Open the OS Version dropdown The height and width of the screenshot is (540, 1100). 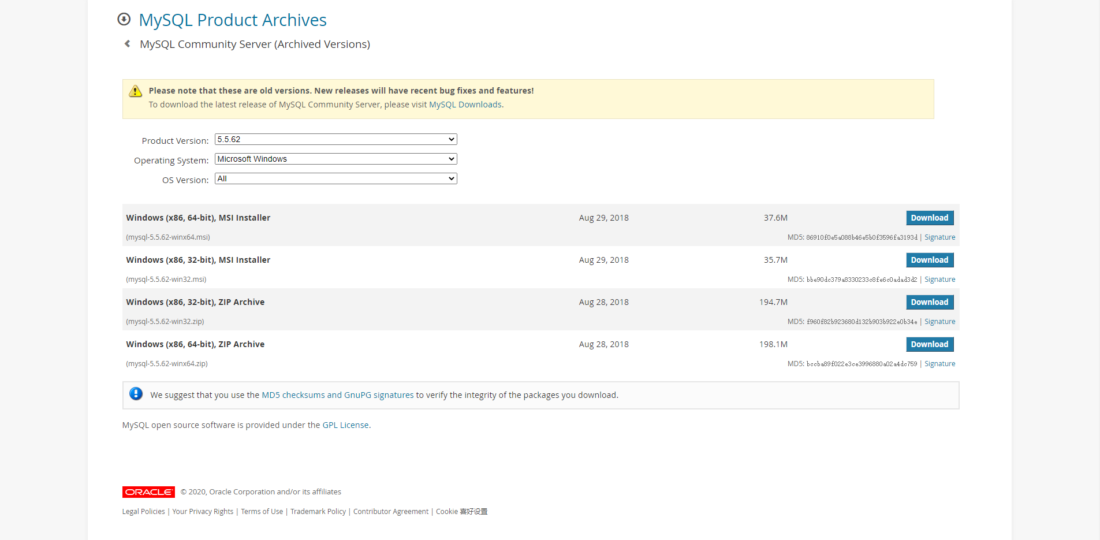coord(335,178)
